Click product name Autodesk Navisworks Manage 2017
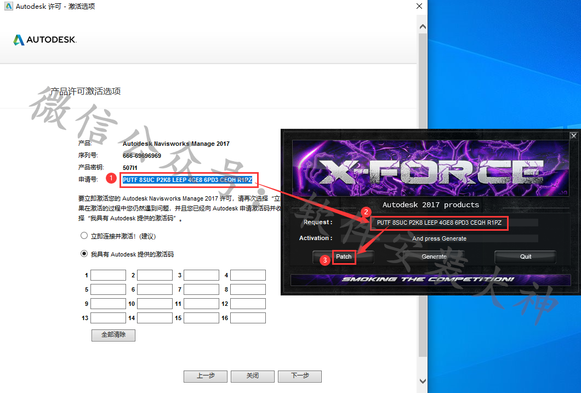The width and height of the screenshot is (581, 393). [176, 144]
